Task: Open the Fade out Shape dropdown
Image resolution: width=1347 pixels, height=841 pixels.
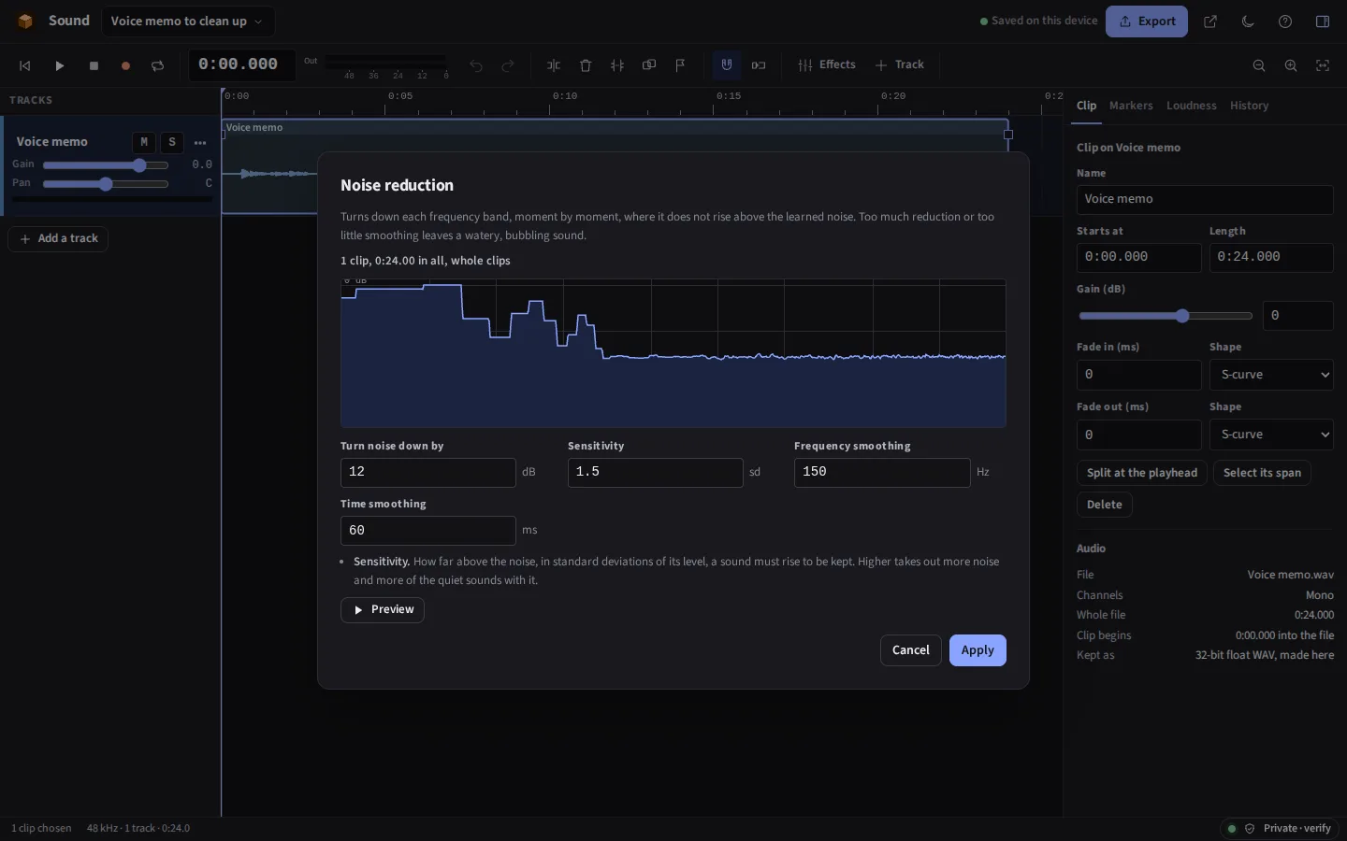Action: [1271, 435]
